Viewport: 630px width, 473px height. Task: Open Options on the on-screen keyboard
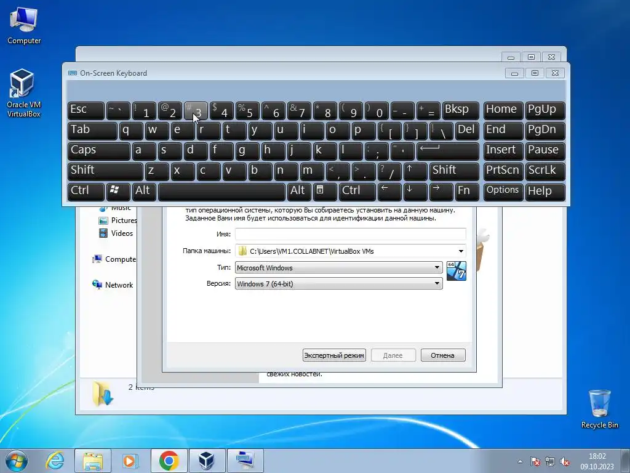pos(503,192)
